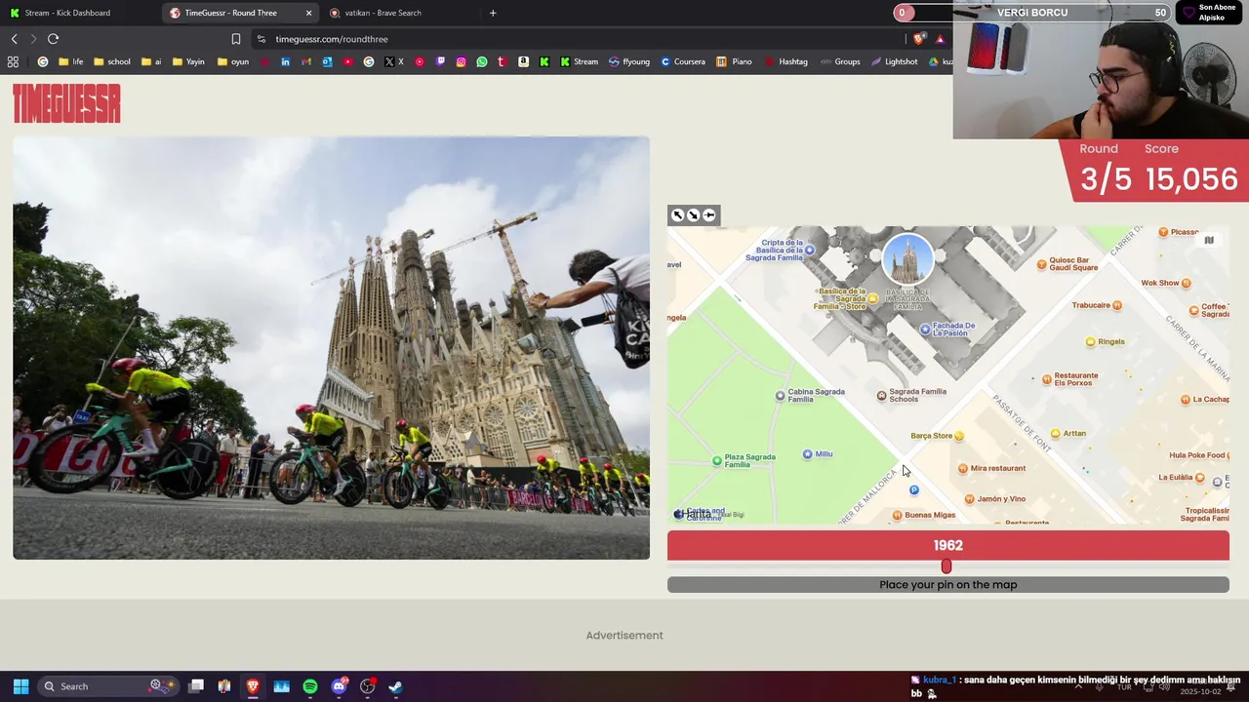Open the Twitch bookmark

point(440,61)
